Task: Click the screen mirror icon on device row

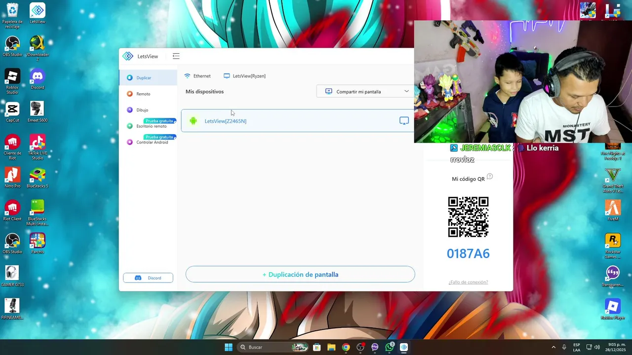Action: pos(404,121)
